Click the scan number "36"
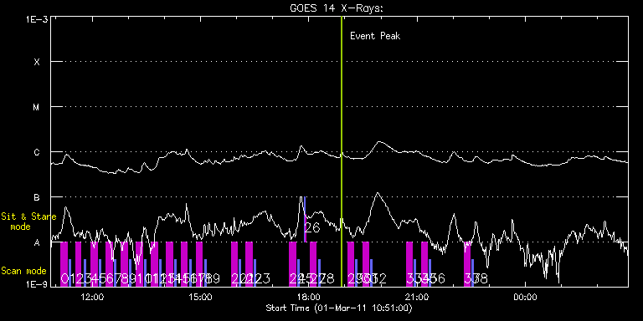Image resolution: width=643 pixels, height=321 pixels. tap(437, 279)
